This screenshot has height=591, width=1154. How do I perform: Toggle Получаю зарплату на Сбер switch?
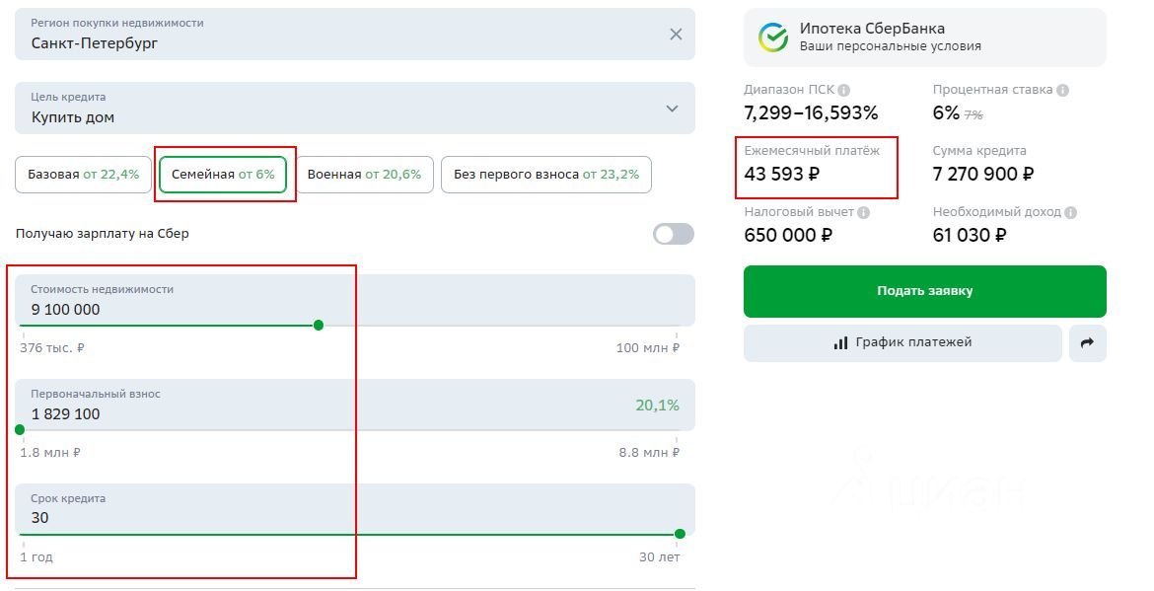click(674, 234)
